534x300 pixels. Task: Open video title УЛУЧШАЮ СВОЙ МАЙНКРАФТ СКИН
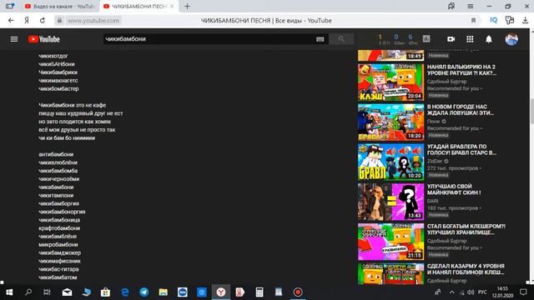coord(454,189)
